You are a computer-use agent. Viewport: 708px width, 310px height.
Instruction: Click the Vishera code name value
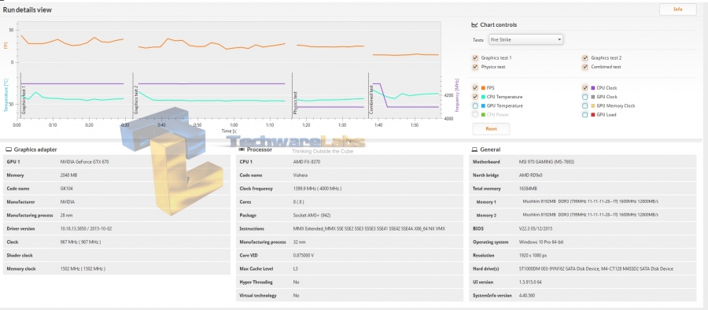coord(301,175)
